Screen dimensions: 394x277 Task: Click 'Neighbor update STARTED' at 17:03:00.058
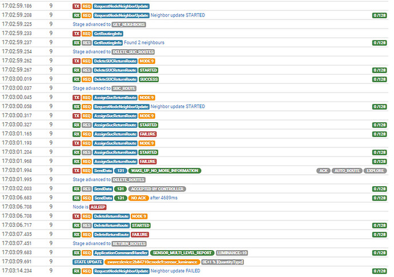pos(178,107)
